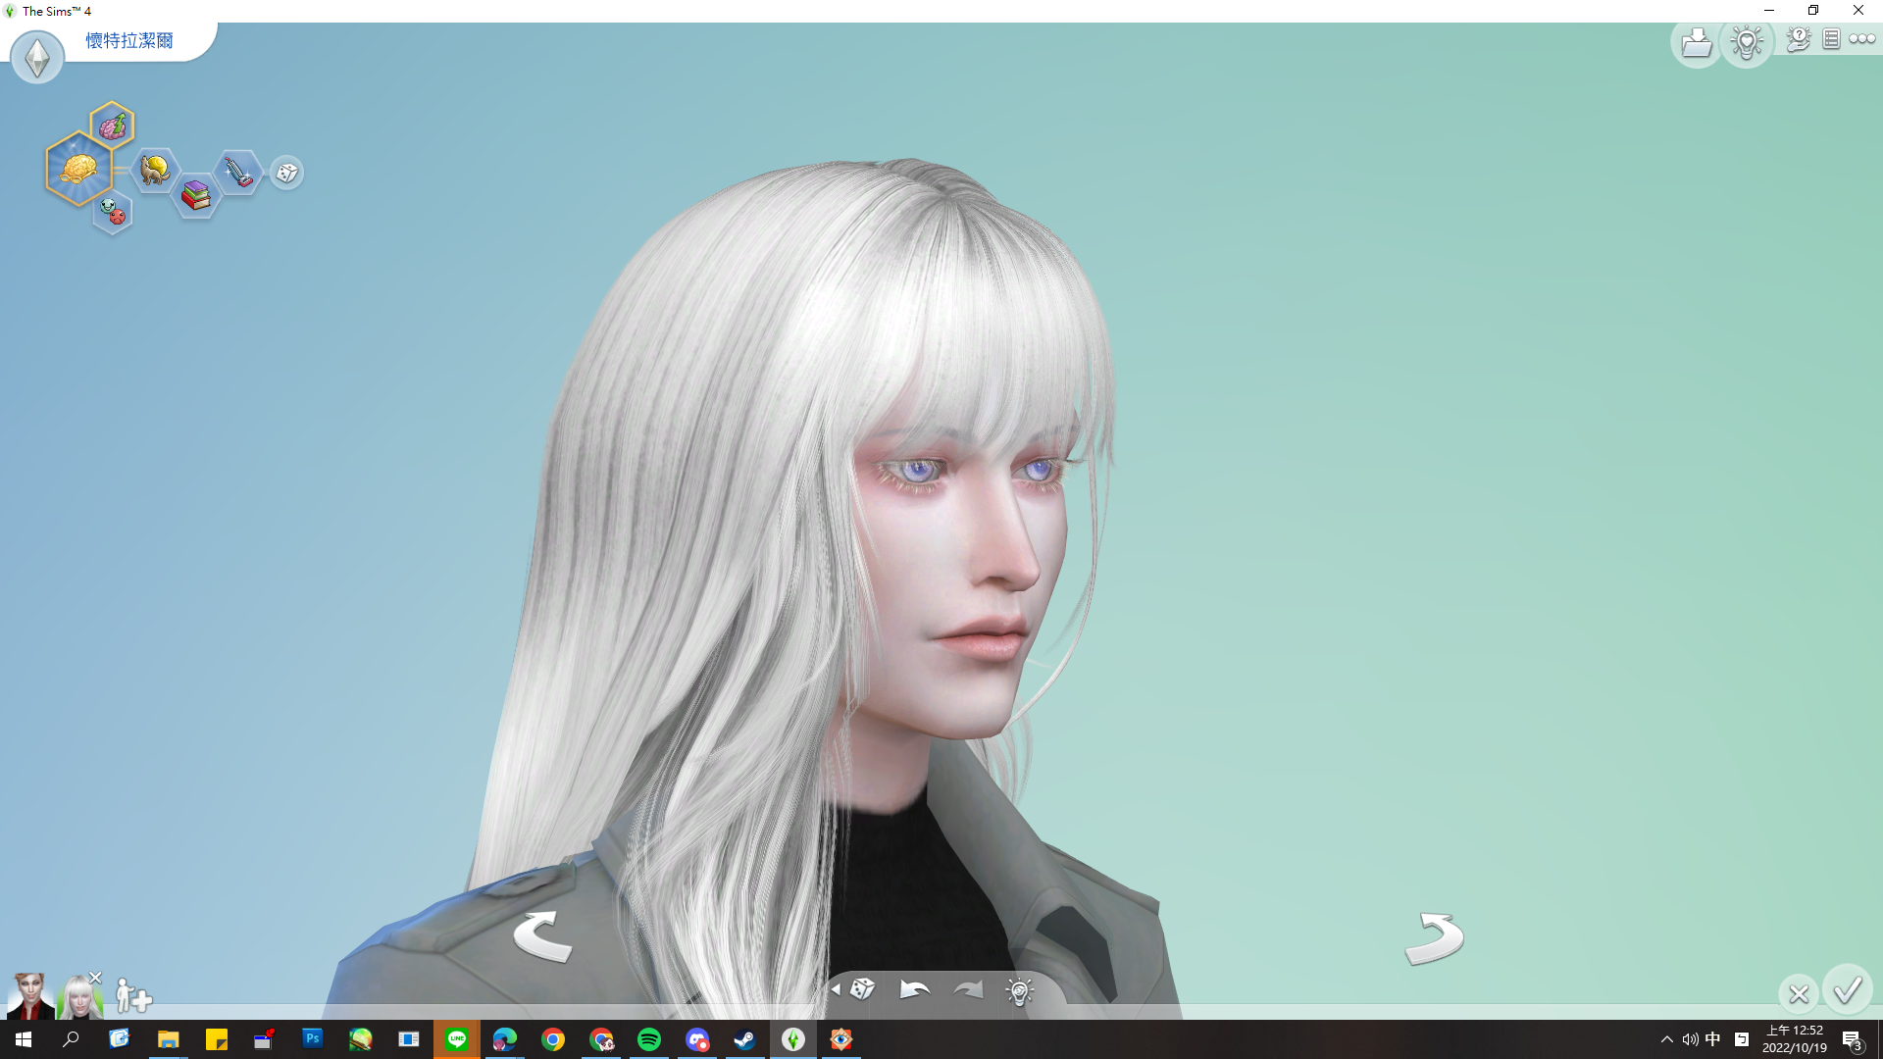The width and height of the screenshot is (1883, 1059).
Task: Open the three-dots options menu
Action: pos(1862,39)
